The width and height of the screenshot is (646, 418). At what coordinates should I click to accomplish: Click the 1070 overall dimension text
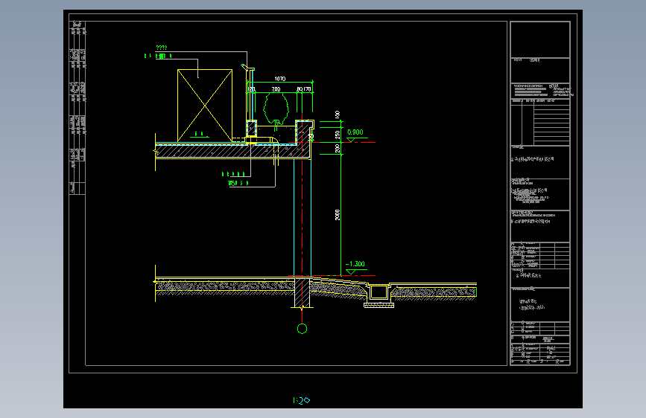(279, 79)
